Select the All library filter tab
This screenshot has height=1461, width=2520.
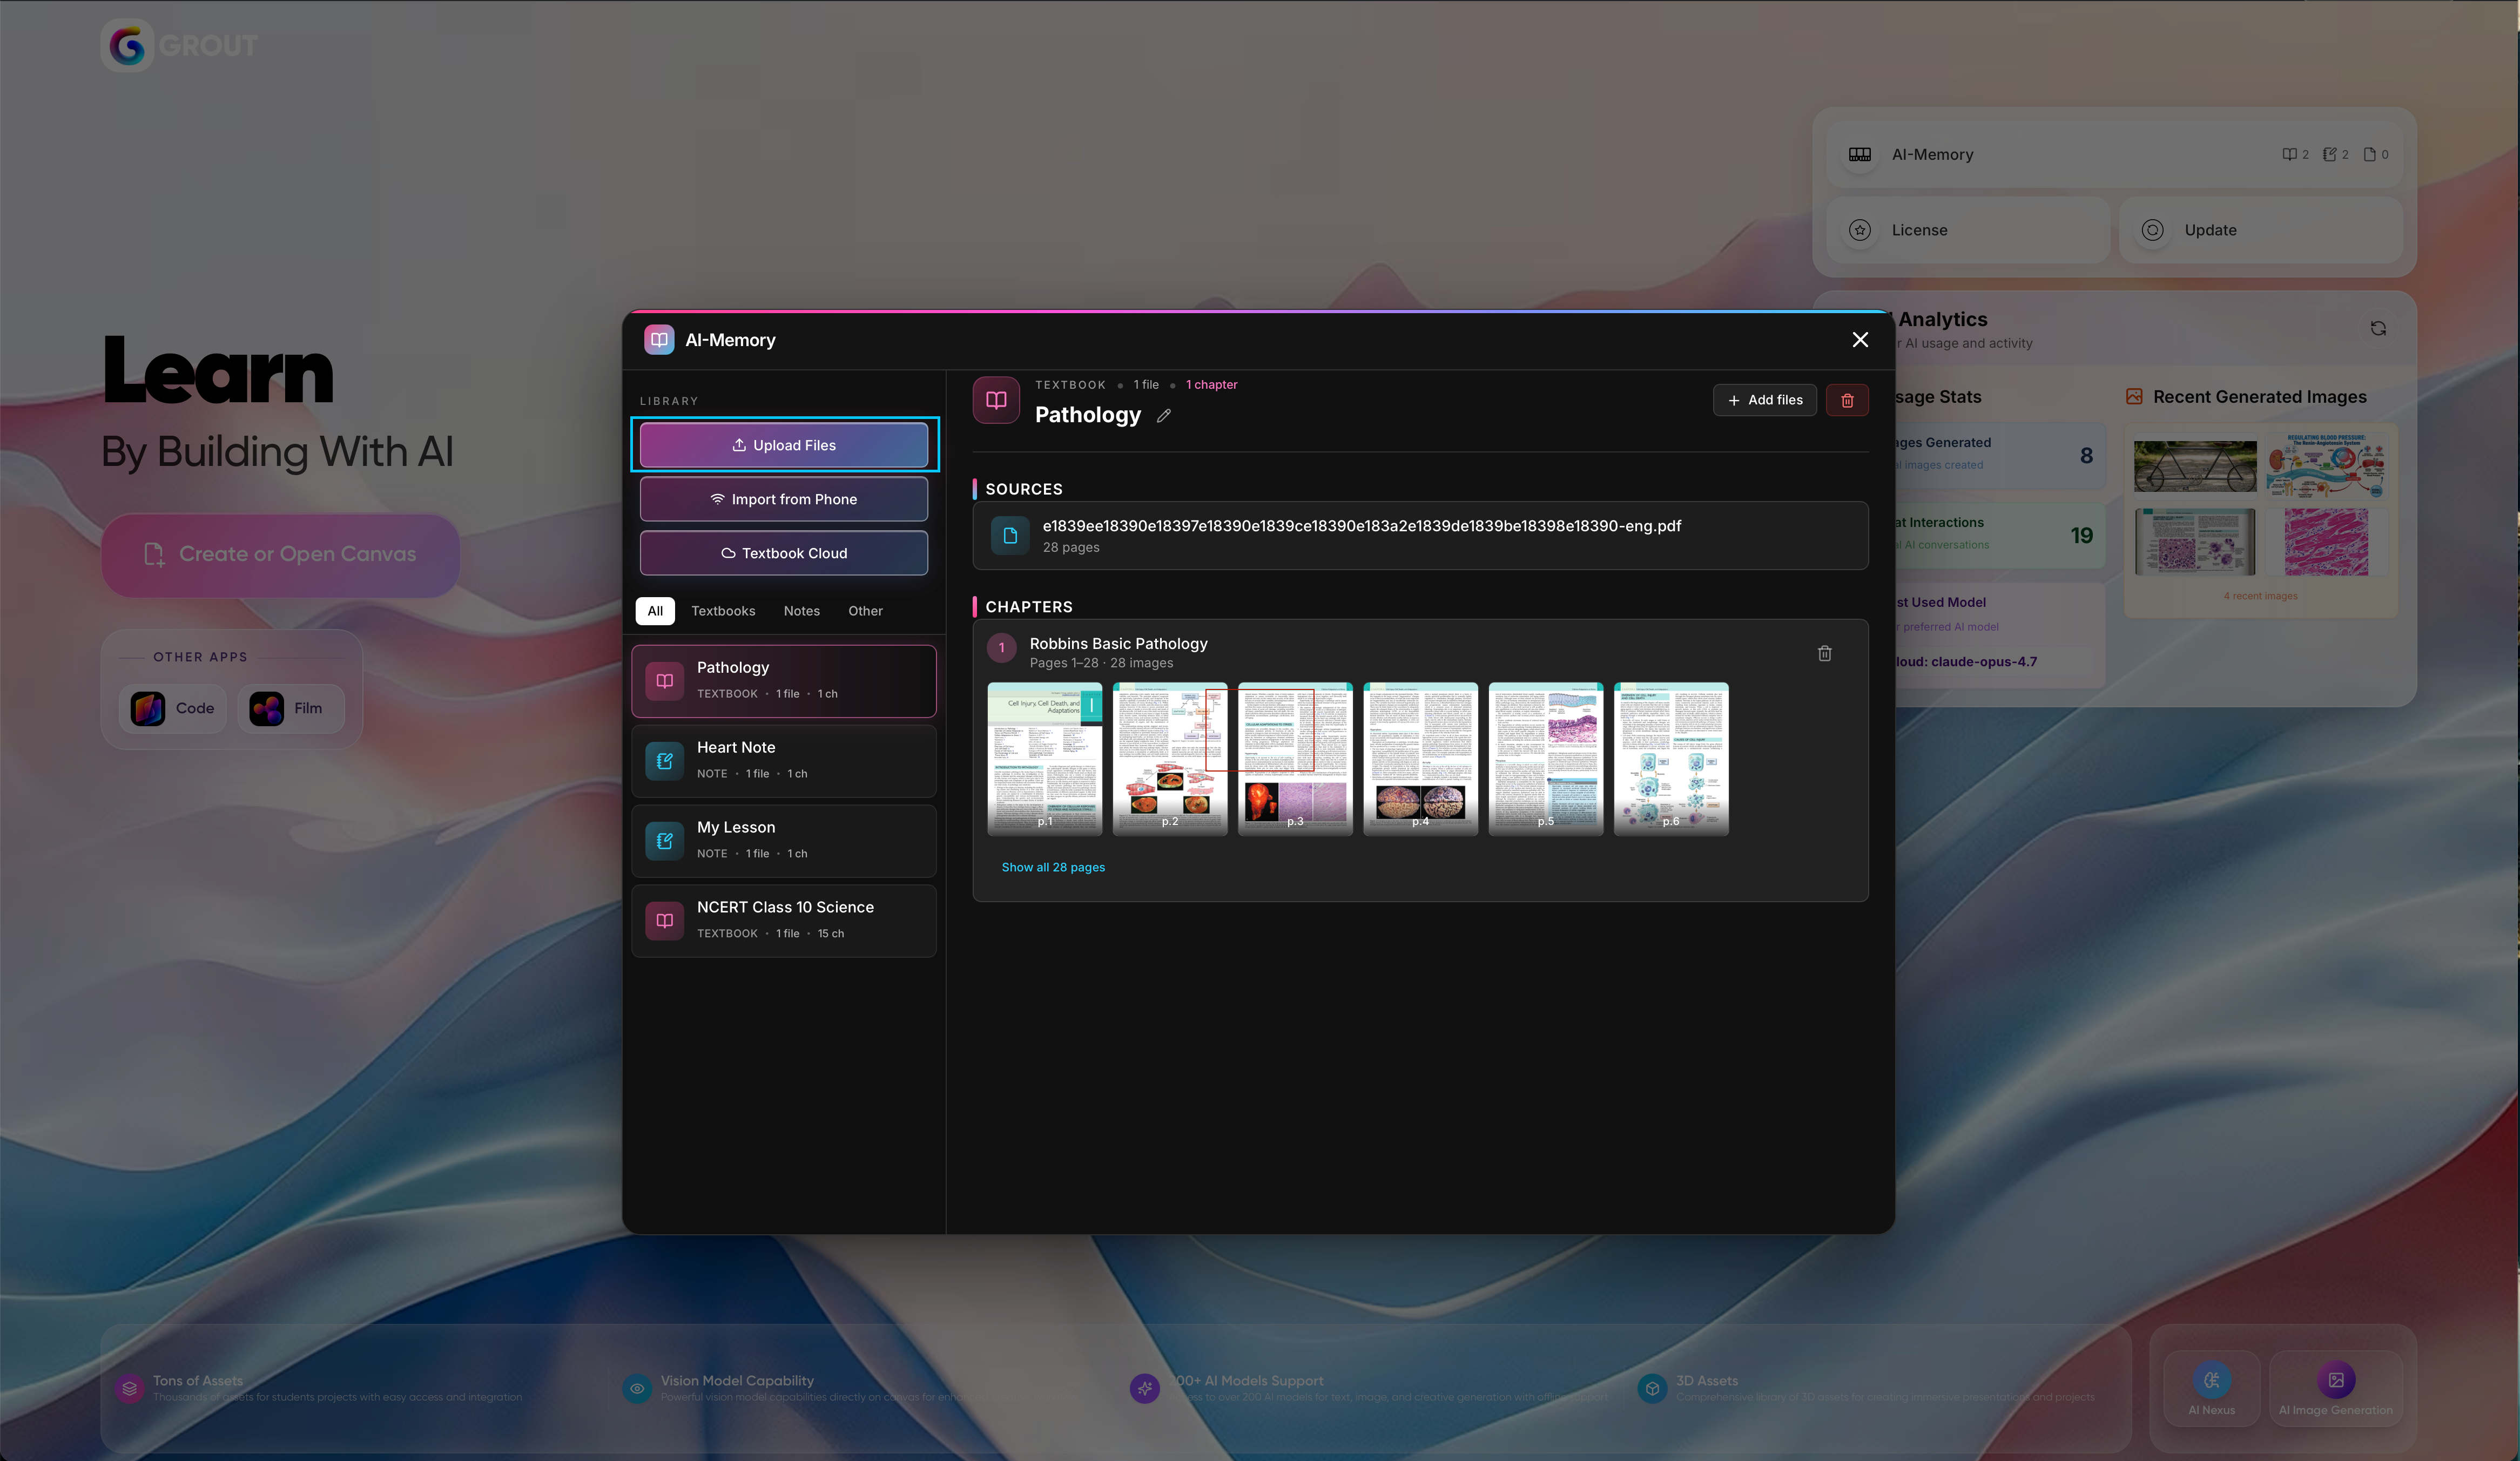655,611
